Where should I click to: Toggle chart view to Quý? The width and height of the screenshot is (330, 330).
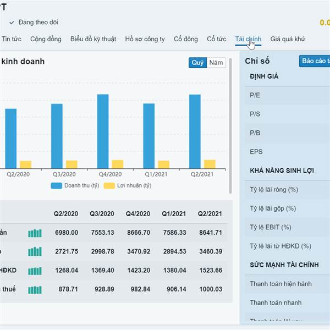(197, 63)
